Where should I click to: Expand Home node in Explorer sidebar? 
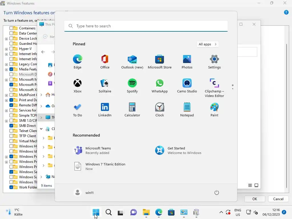click(41, 95)
